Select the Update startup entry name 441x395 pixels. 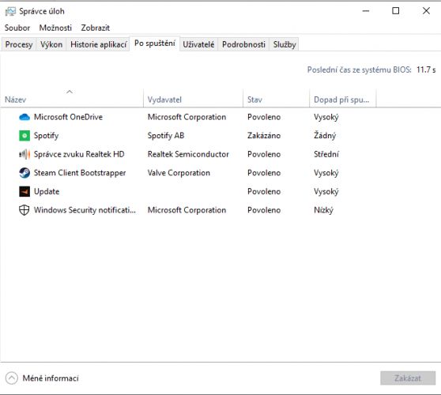[47, 191]
